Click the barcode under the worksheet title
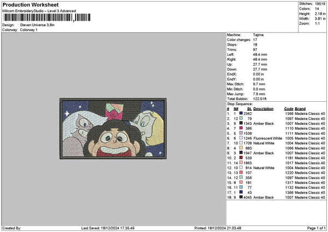328x232 pixels. click(47, 18)
